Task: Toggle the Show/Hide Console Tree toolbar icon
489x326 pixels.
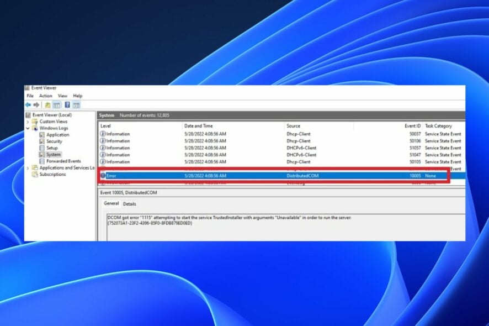Action: 57,105
